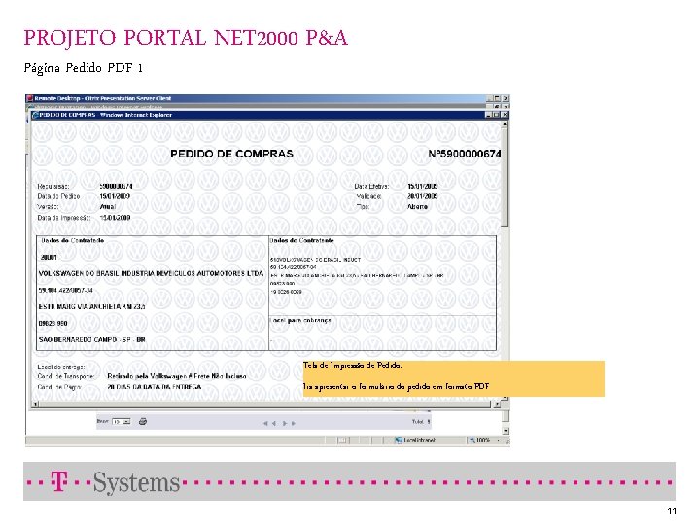Go to the first page arrow

[265, 423]
